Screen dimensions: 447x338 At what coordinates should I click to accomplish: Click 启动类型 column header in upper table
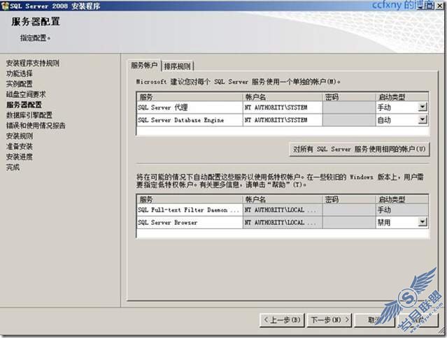(402, 97)
